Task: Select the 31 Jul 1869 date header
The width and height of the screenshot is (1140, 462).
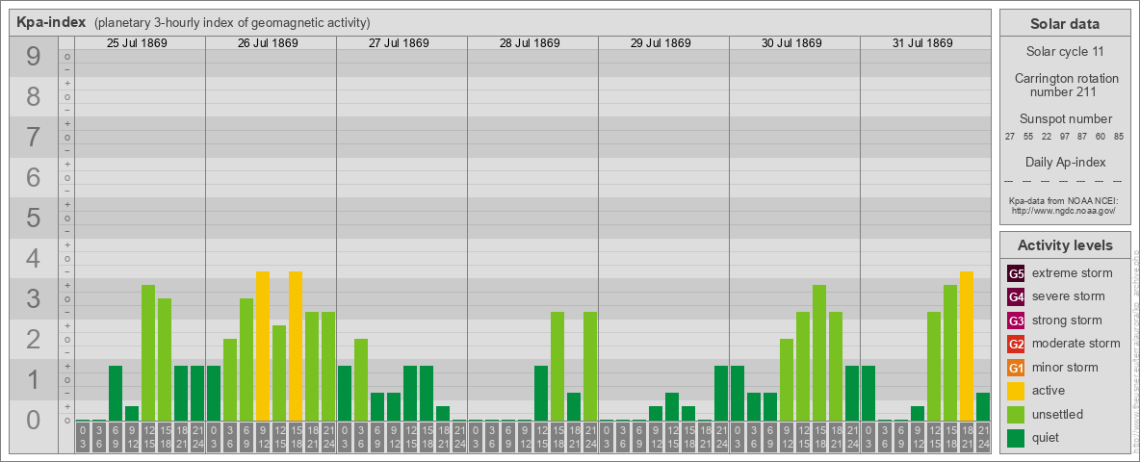Action: [921, 43]
